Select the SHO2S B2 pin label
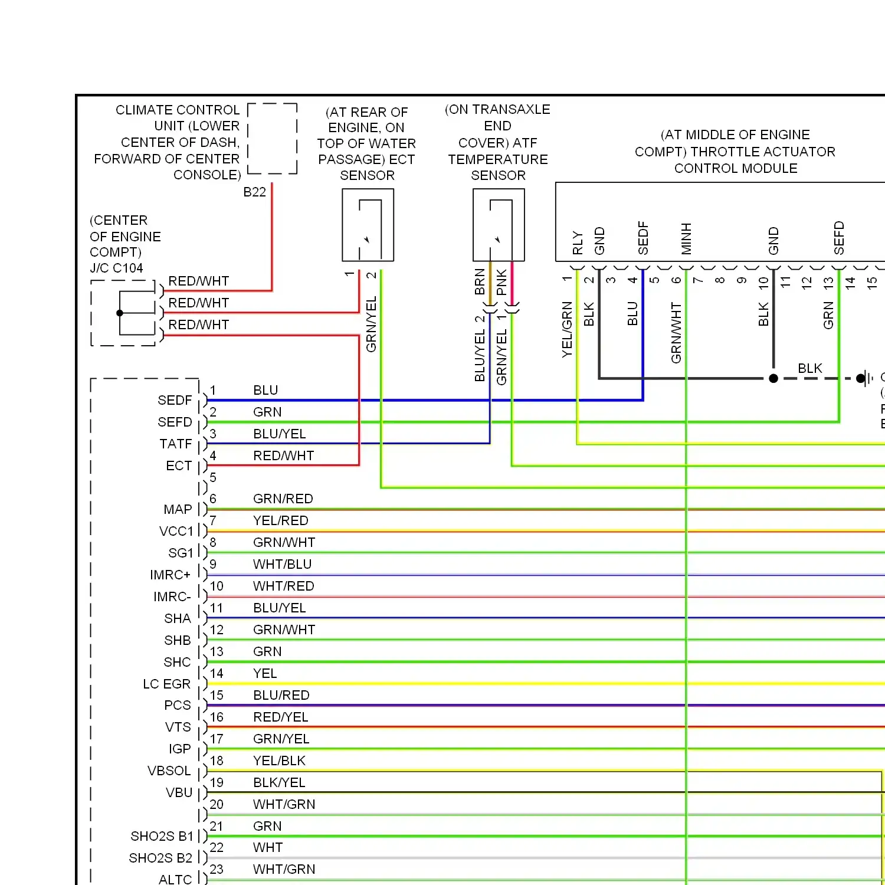Image resolution: width=885 pixels, height=885 pixels. click(160, 858)
